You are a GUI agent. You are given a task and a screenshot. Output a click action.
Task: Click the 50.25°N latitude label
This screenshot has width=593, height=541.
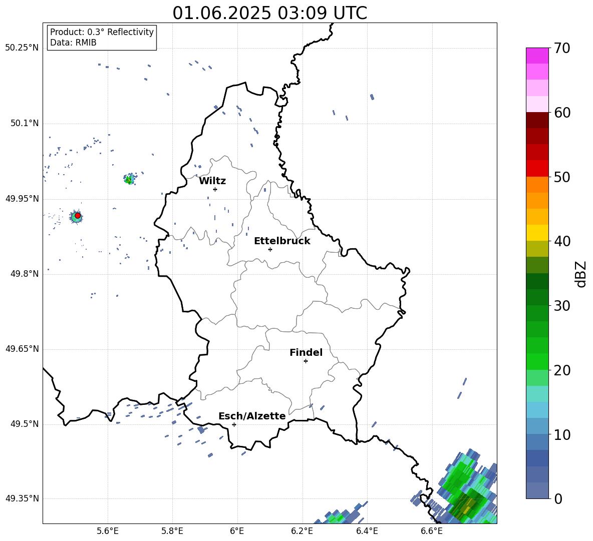pos(22,48)
